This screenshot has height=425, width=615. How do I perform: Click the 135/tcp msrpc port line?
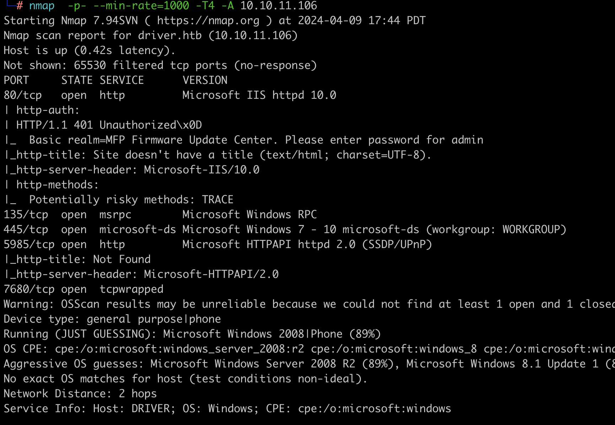(x=160, y=215)
